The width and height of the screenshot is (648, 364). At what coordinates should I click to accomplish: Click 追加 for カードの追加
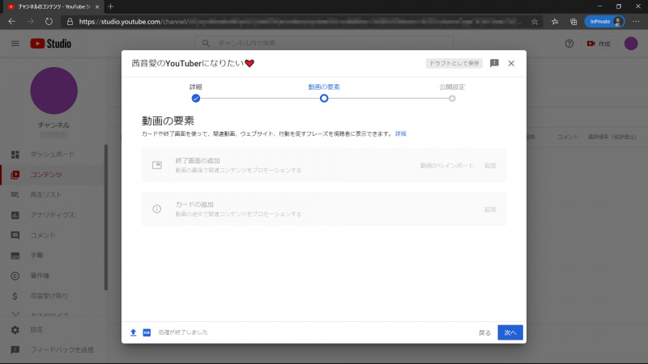click(490, 210)
